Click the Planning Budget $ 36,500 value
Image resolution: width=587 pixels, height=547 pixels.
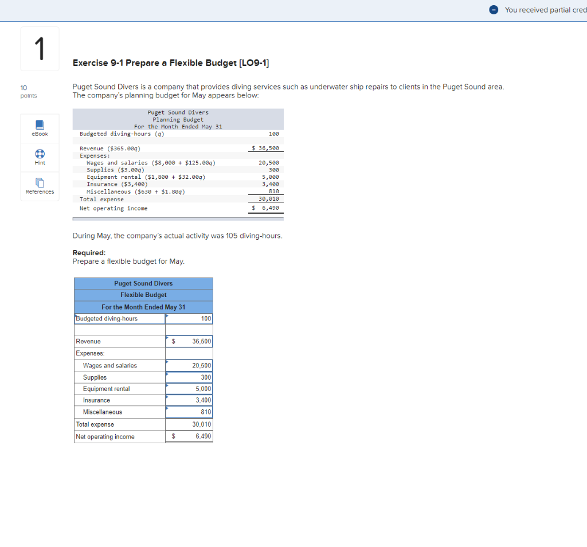pos(265,149)
